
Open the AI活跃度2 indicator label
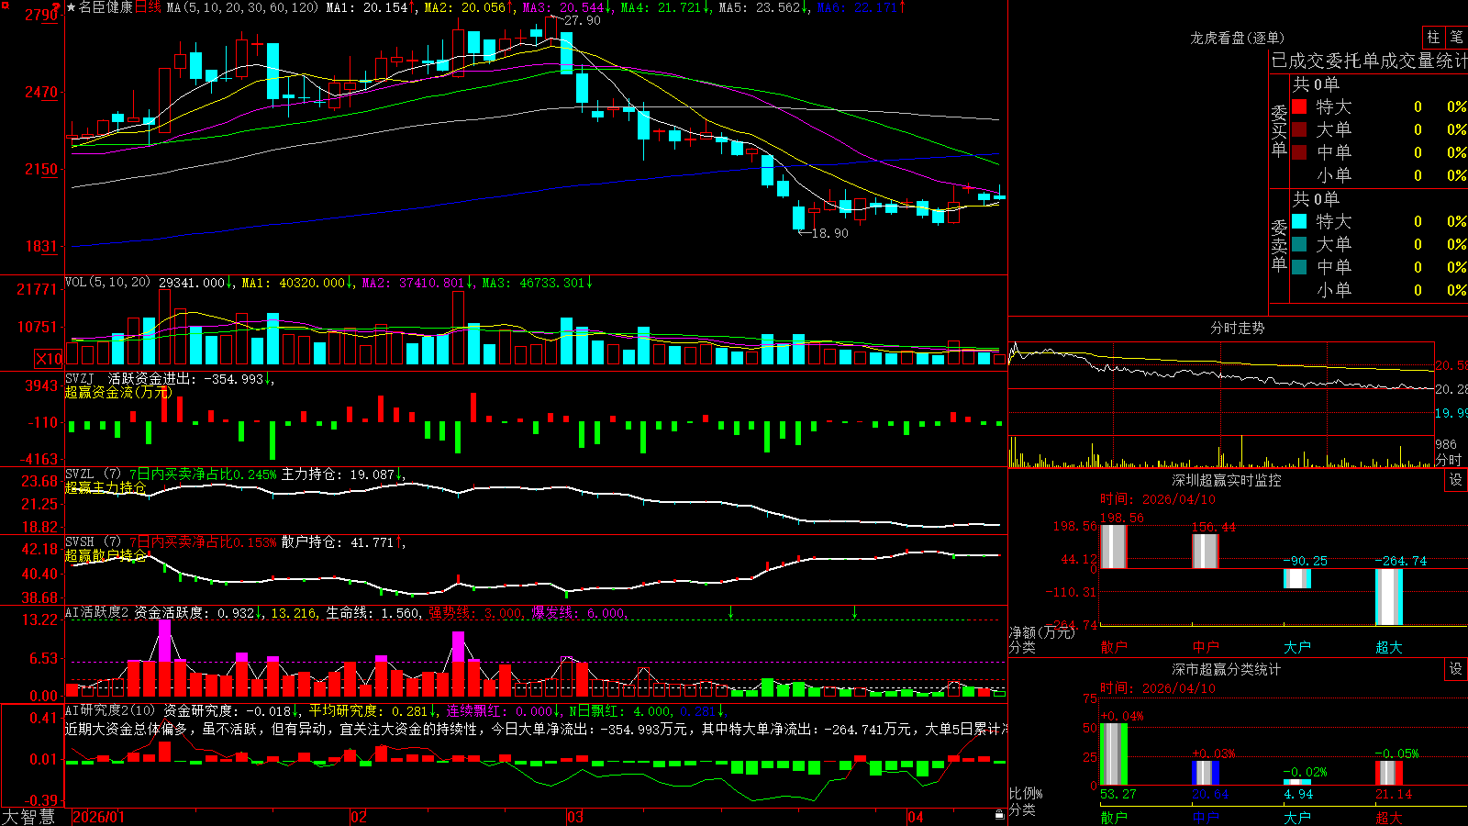(97, 612)
